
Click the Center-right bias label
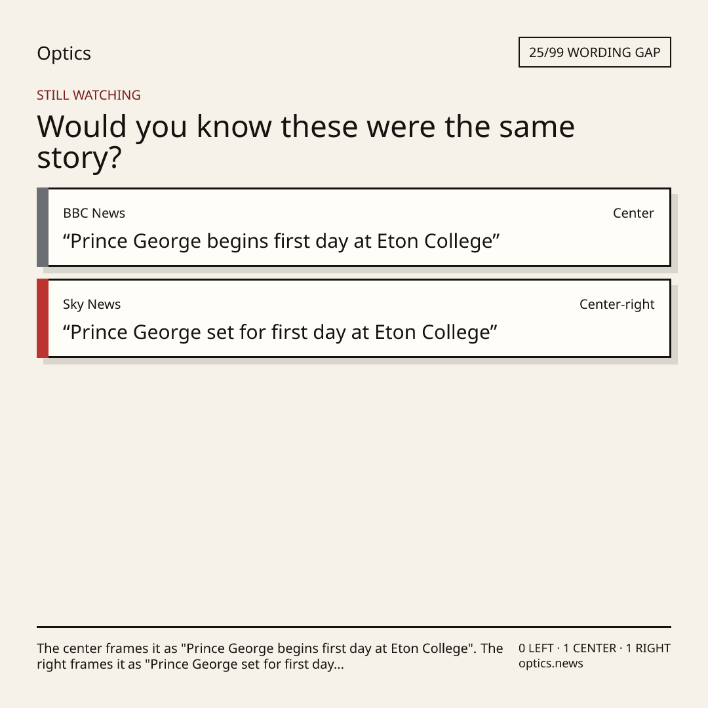(617, 304)
